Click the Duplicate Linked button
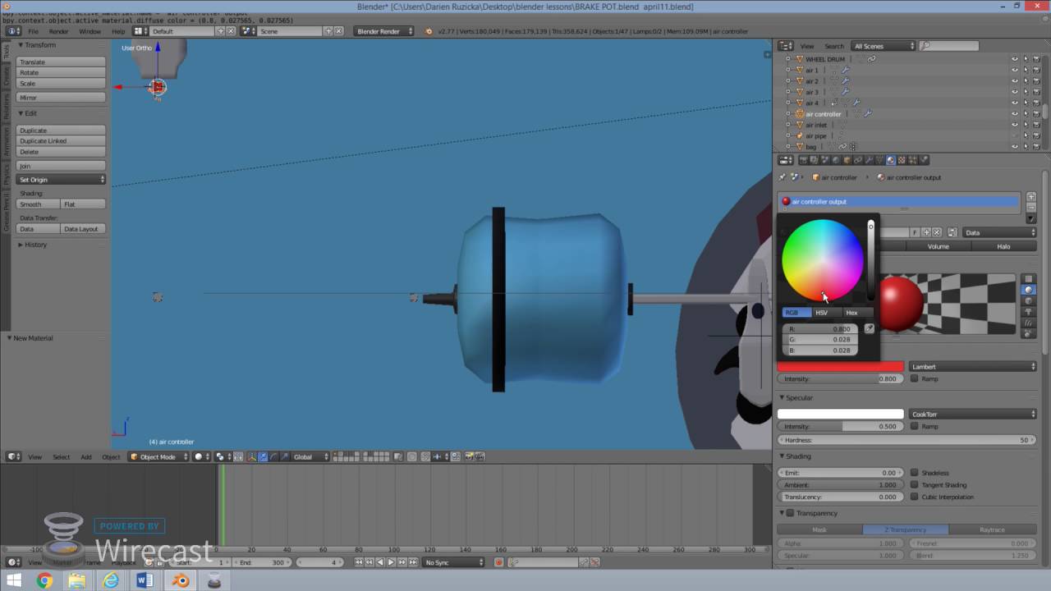 click(62, 140)
